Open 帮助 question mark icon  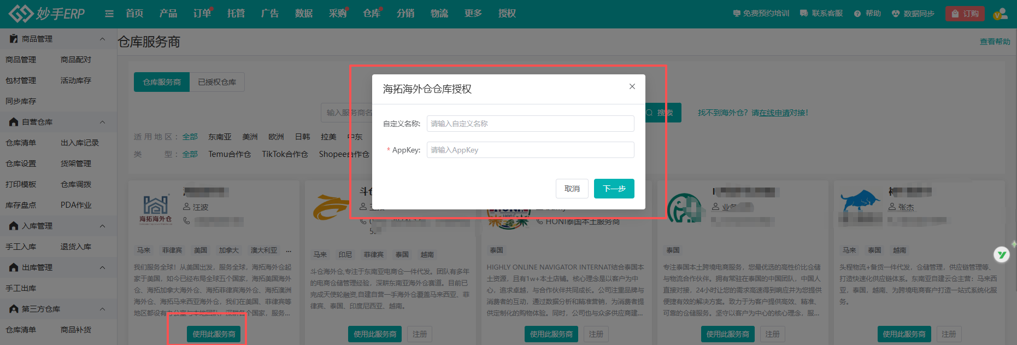(x=857, y=14)
